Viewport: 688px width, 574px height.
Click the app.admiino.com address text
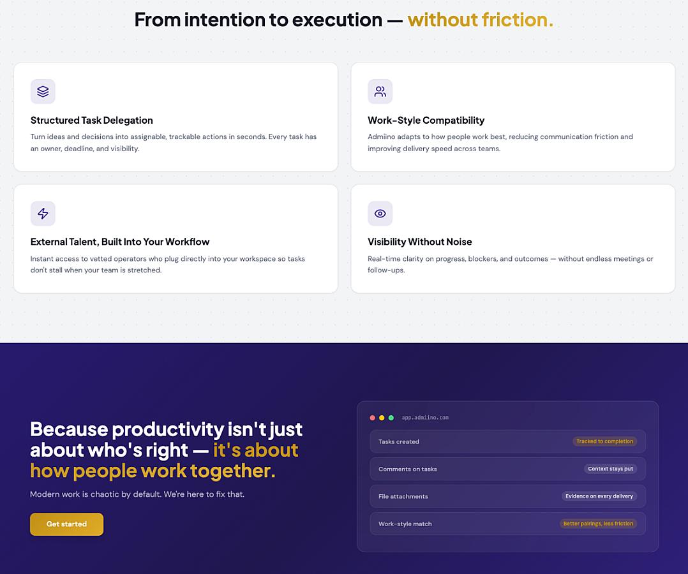click(425, 418)
